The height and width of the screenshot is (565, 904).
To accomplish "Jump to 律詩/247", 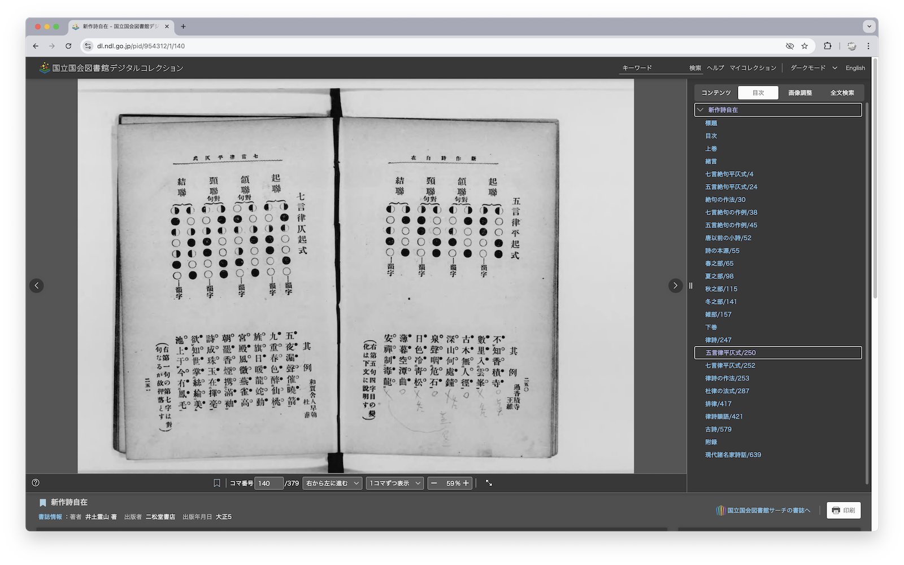I will [x=718, y=340].
